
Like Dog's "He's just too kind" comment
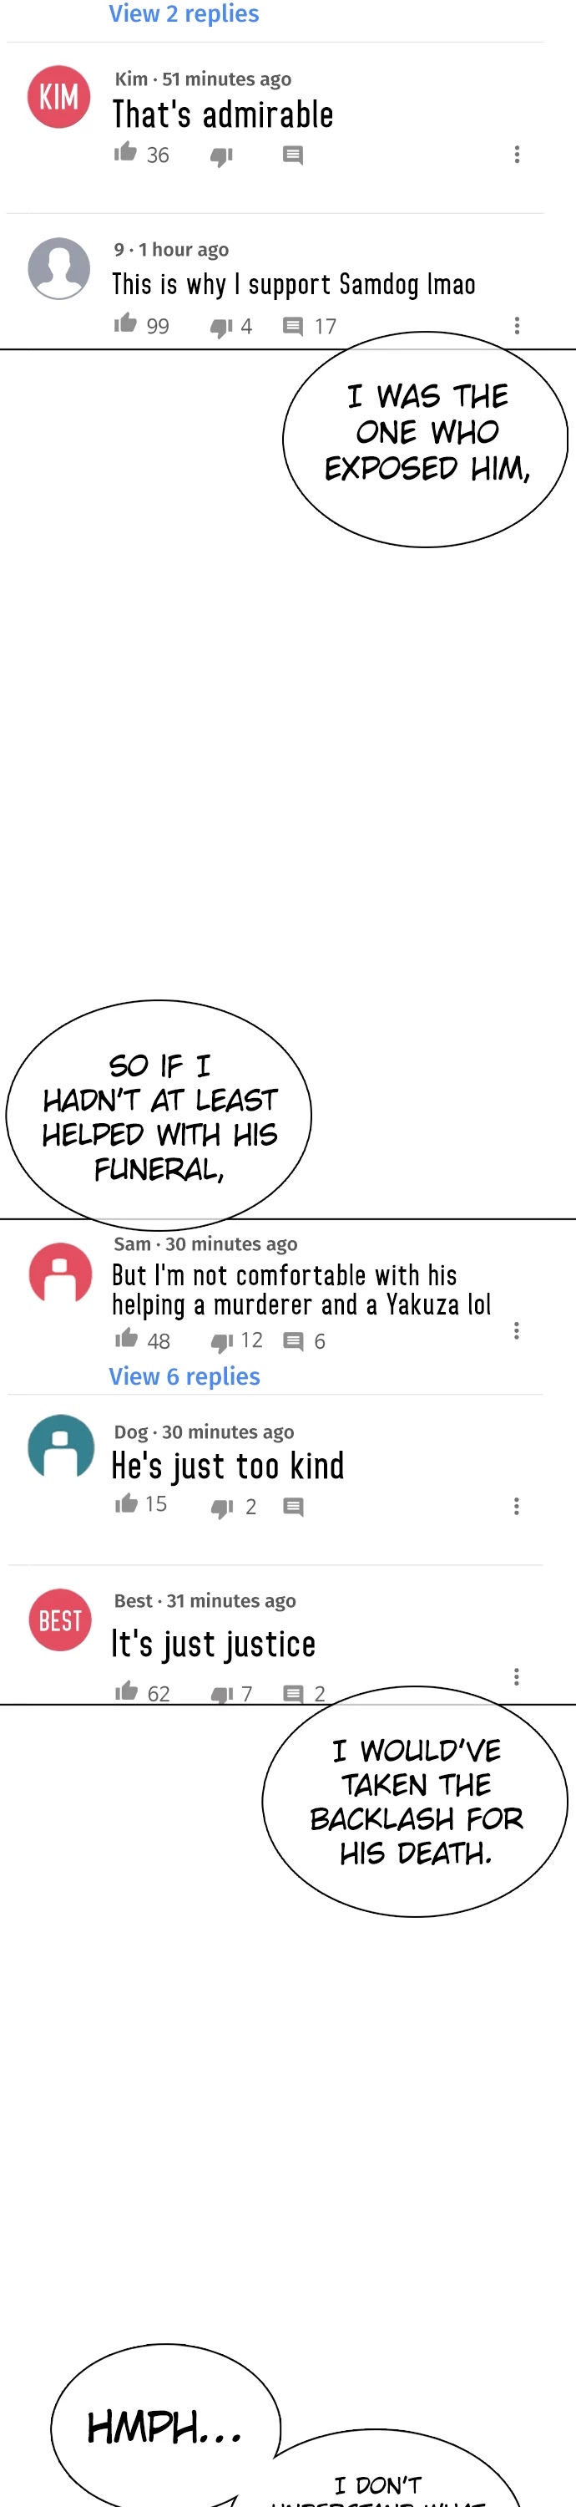[125, 1503]
